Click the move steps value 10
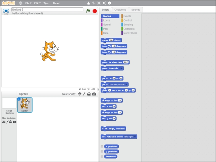This screenshot has width=216, height=162. [x=111, y=40]
